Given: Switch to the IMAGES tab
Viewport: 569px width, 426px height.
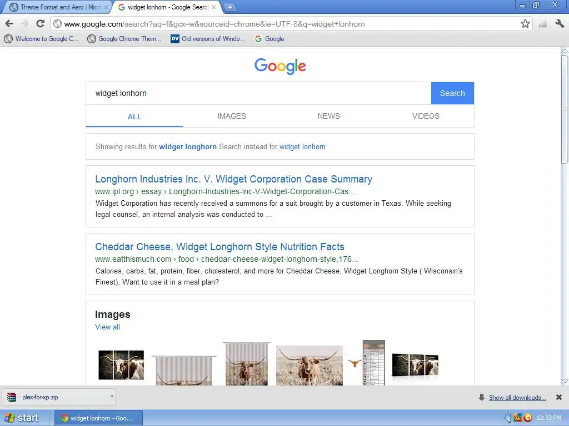Looking at the screenshot, I should [232, 116].
